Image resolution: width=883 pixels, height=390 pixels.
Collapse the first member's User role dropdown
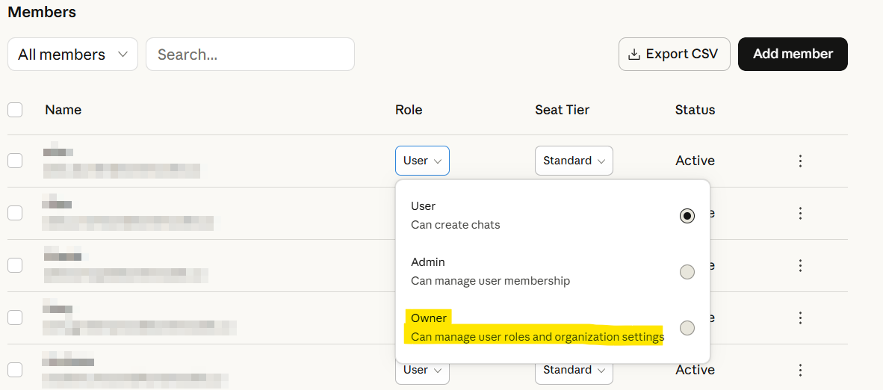[x=422, y=161]
